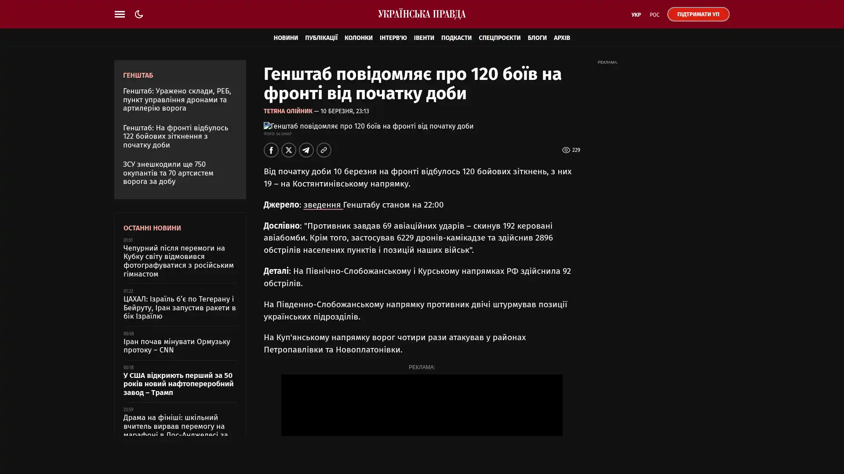Toggle dark mode moon icon
This screenshot has height=474, width=844.
point(139,14)
